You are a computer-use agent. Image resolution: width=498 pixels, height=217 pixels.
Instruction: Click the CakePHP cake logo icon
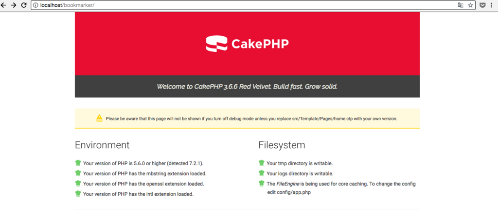pos(216,44)
